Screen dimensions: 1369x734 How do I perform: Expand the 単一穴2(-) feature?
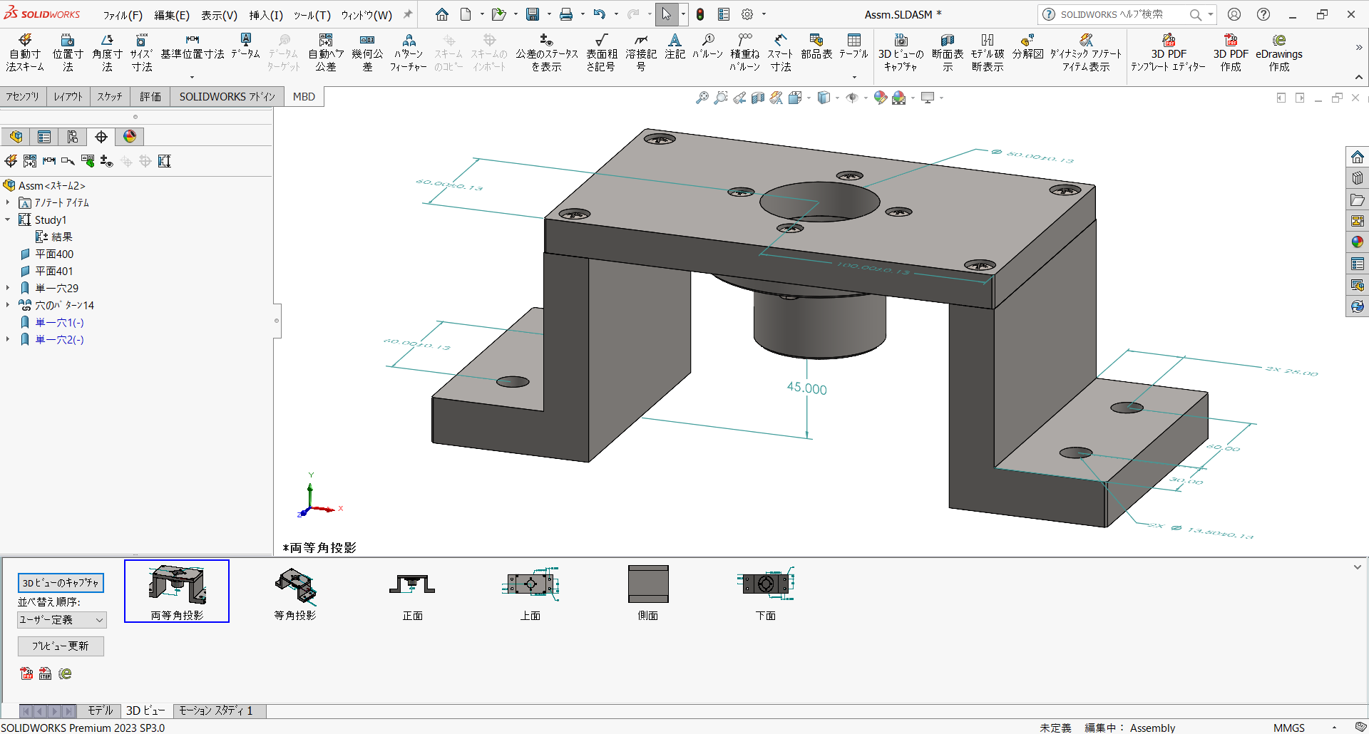click(8, 339)
